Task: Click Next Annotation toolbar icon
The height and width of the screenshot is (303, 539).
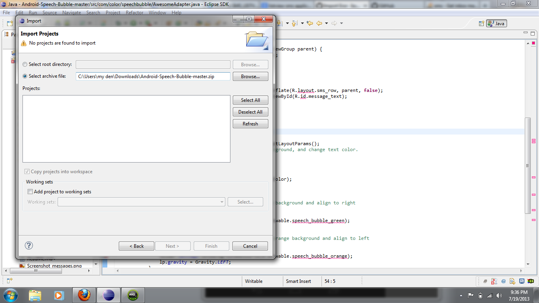Action: (279, 23)
